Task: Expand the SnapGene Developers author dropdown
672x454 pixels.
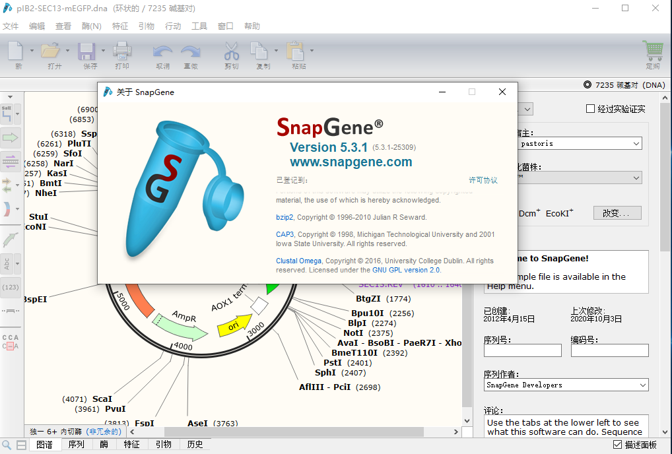Action: (643, 385)
